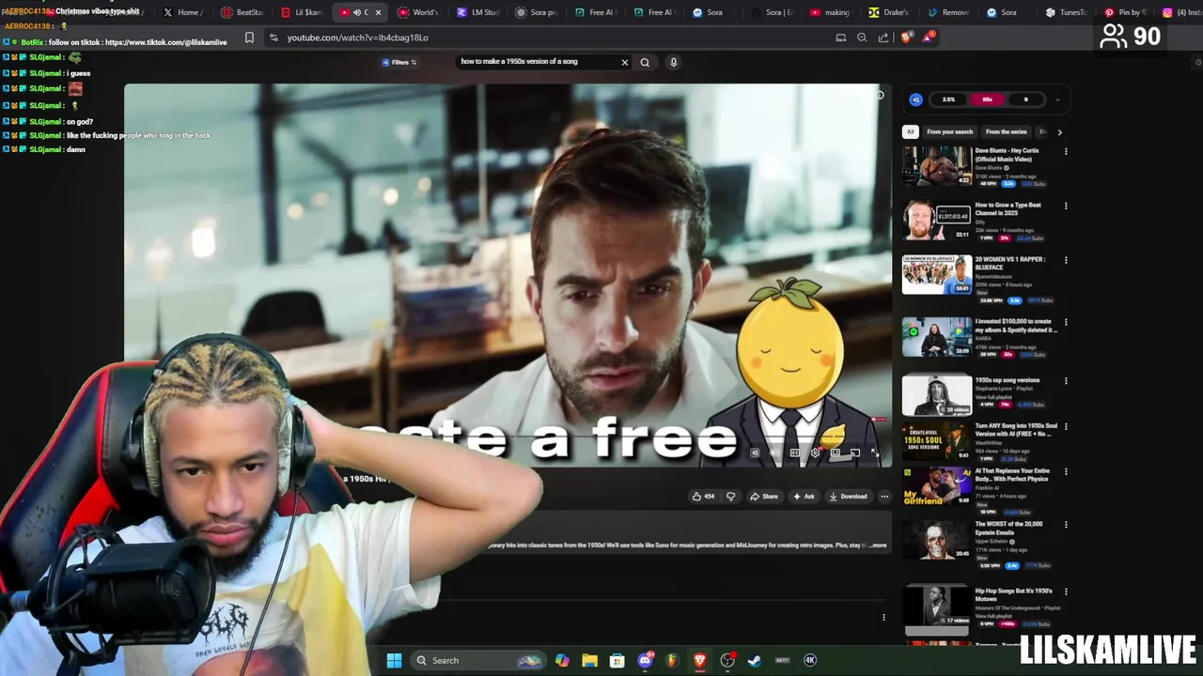Click the Dislike thumbs-down icon

[730, 496]
